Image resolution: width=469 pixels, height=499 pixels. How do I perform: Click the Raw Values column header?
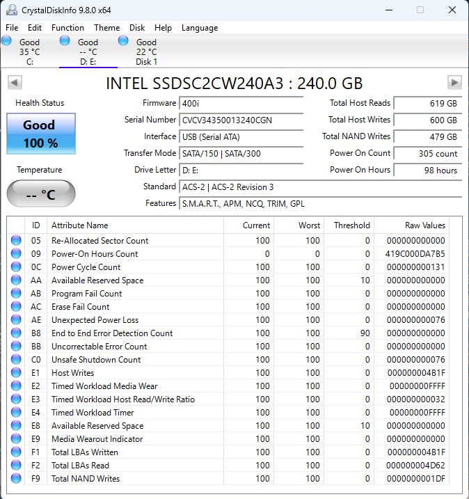[x=411, y=225]
